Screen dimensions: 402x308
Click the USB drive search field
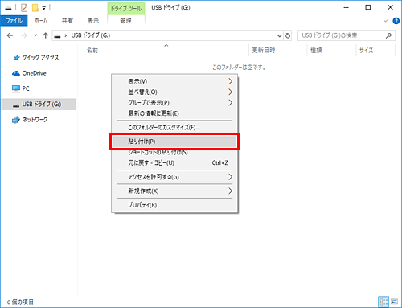point(343,35)
